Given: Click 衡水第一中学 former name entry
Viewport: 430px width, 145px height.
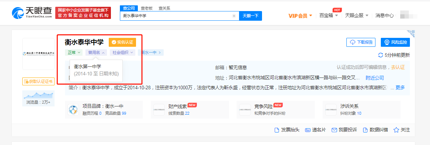Looking at the screenshot, I should tap(88, 66).
